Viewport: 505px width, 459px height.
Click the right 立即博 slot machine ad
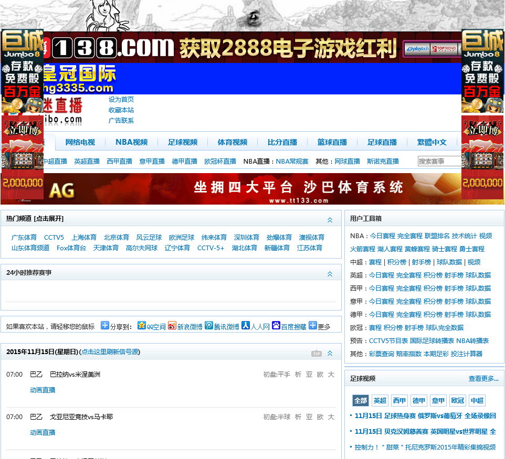[x=482, y=157]
